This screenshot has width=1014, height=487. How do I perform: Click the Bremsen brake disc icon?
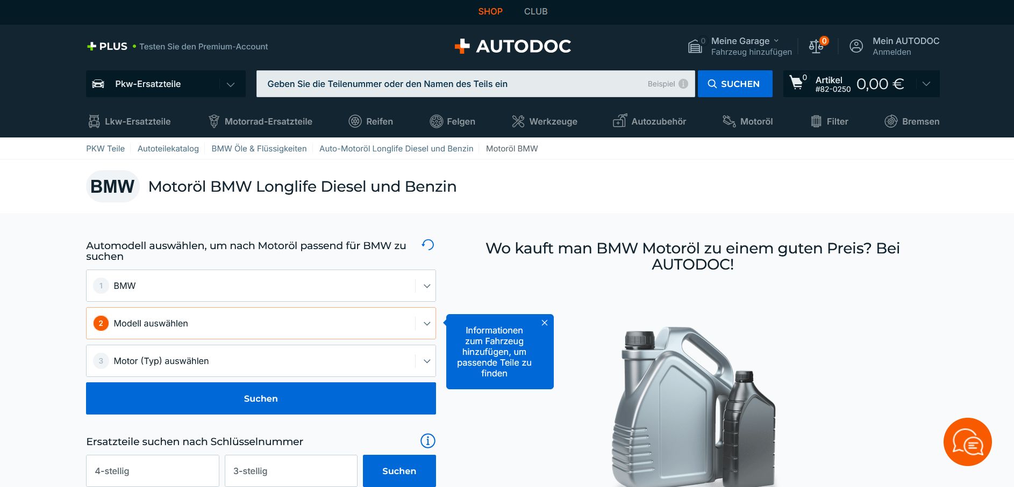[891, 121]
